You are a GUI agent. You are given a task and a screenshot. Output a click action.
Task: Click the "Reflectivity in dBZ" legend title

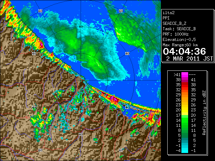[204, 113]
